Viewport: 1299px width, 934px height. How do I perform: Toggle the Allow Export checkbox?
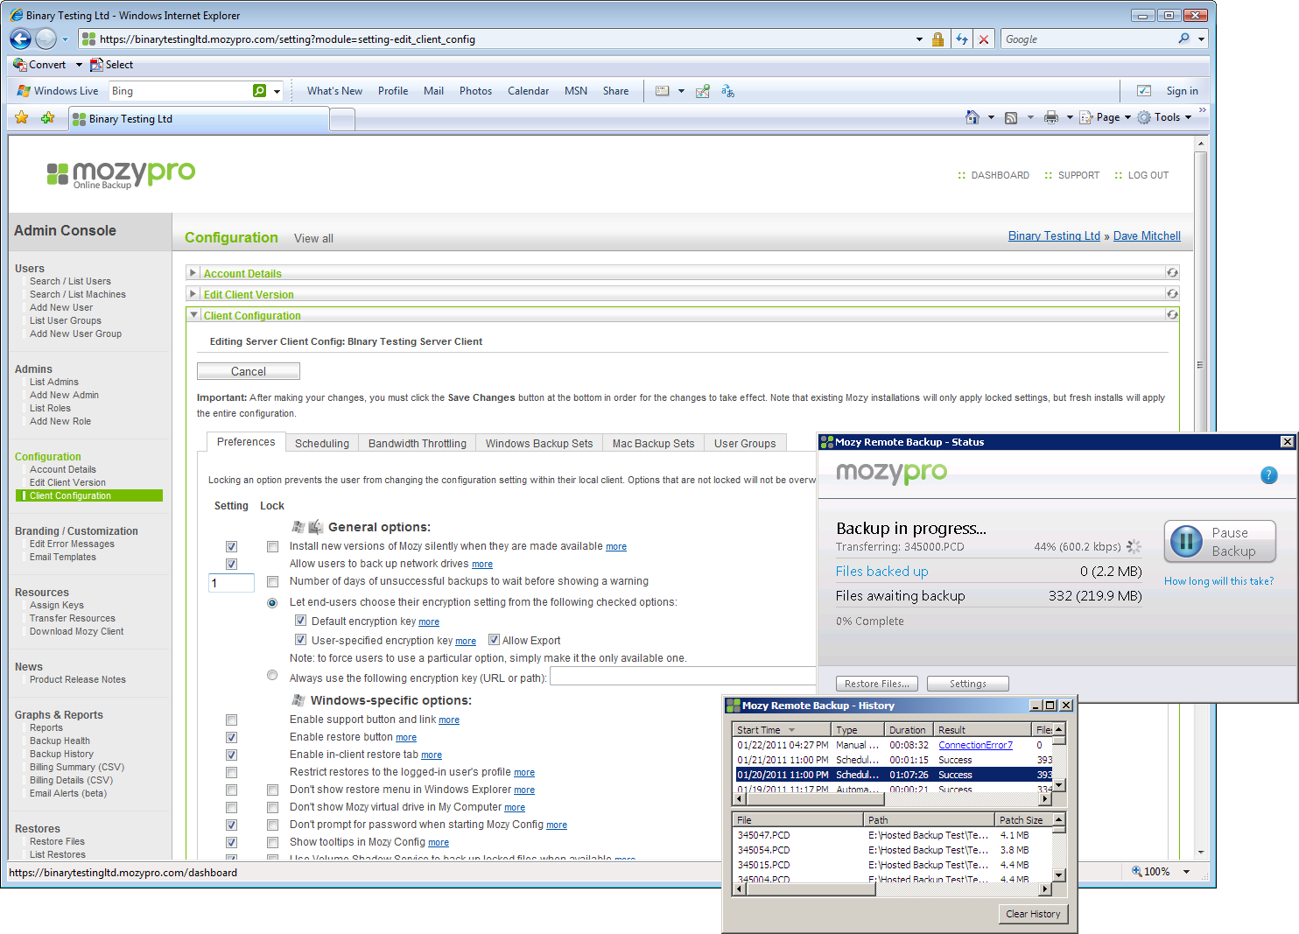[494, 640]
